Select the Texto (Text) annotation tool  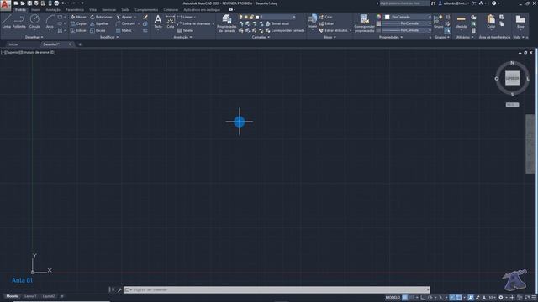click(x=158, y=22)
